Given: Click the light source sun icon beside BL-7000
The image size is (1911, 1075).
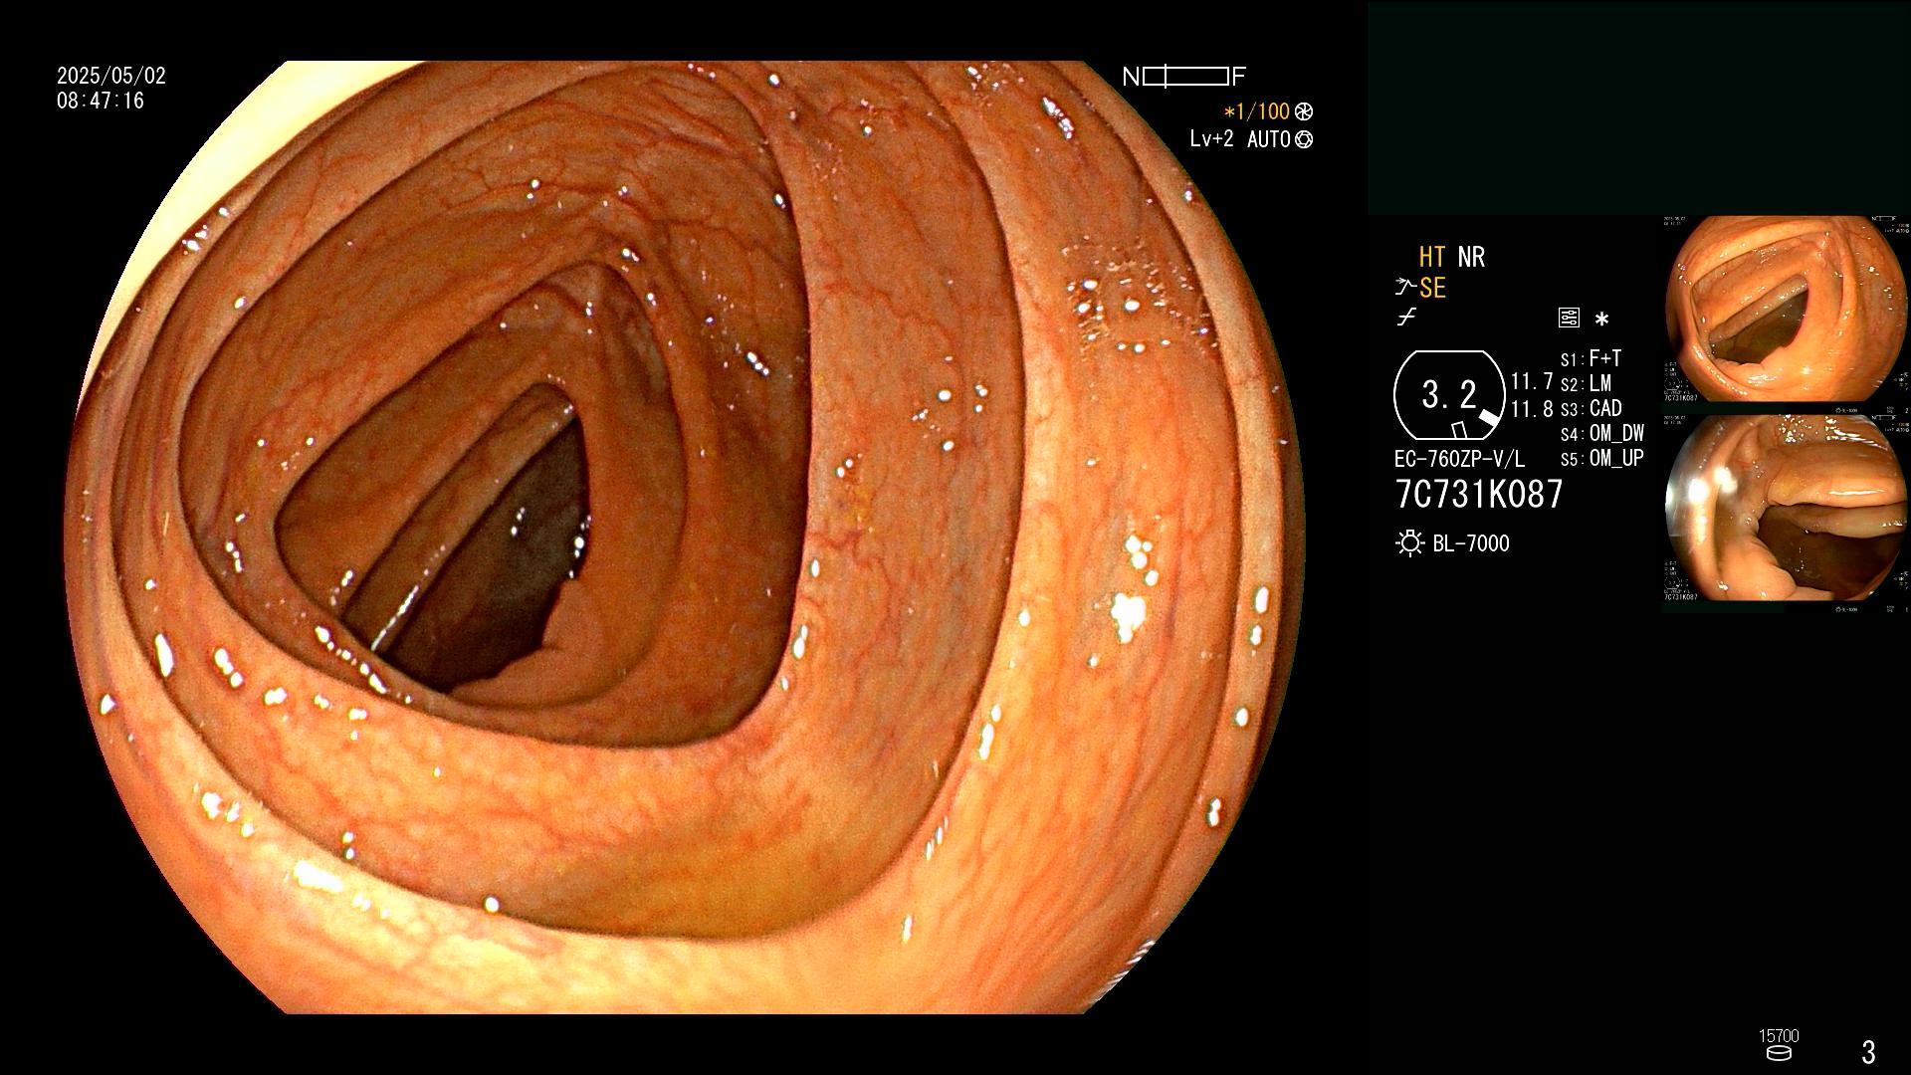Looking at the screenshot, I should (1410, 543).
